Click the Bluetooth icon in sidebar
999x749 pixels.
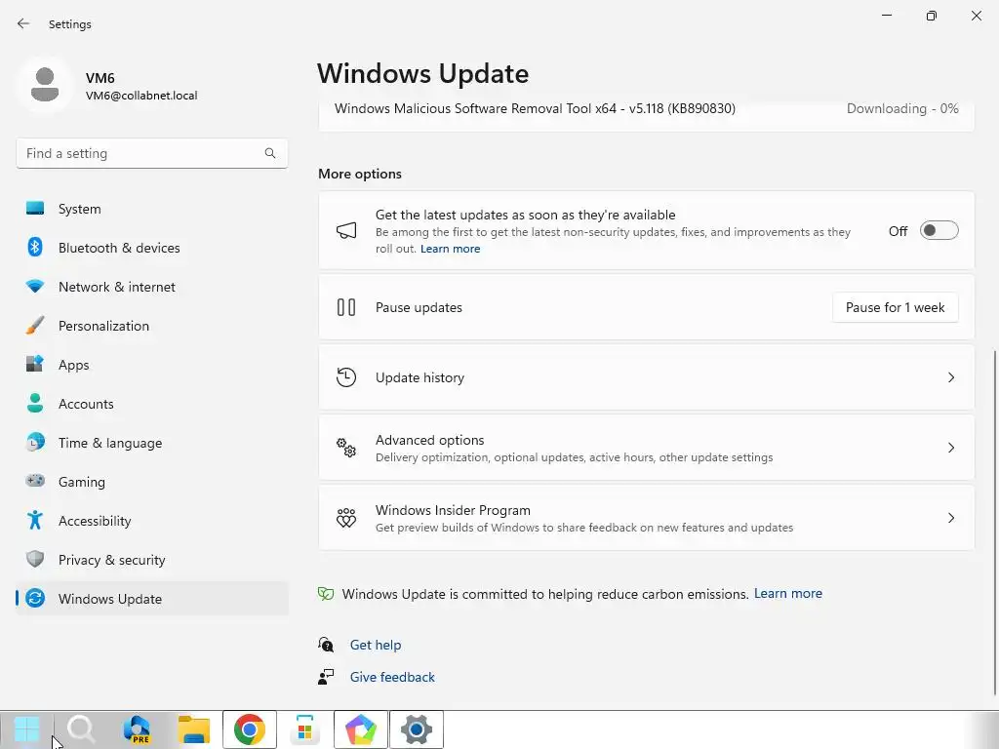35,247
